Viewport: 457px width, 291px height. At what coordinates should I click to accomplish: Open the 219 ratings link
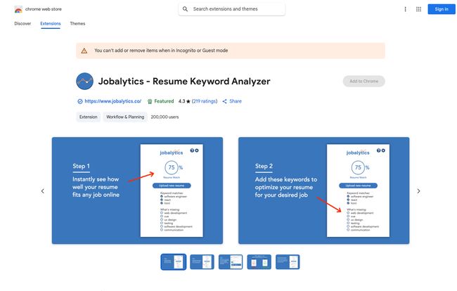pos(205,101)
